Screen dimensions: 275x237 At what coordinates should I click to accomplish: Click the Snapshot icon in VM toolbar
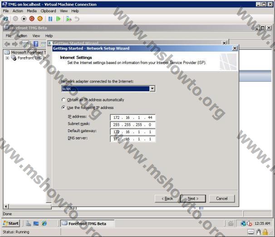69,19
